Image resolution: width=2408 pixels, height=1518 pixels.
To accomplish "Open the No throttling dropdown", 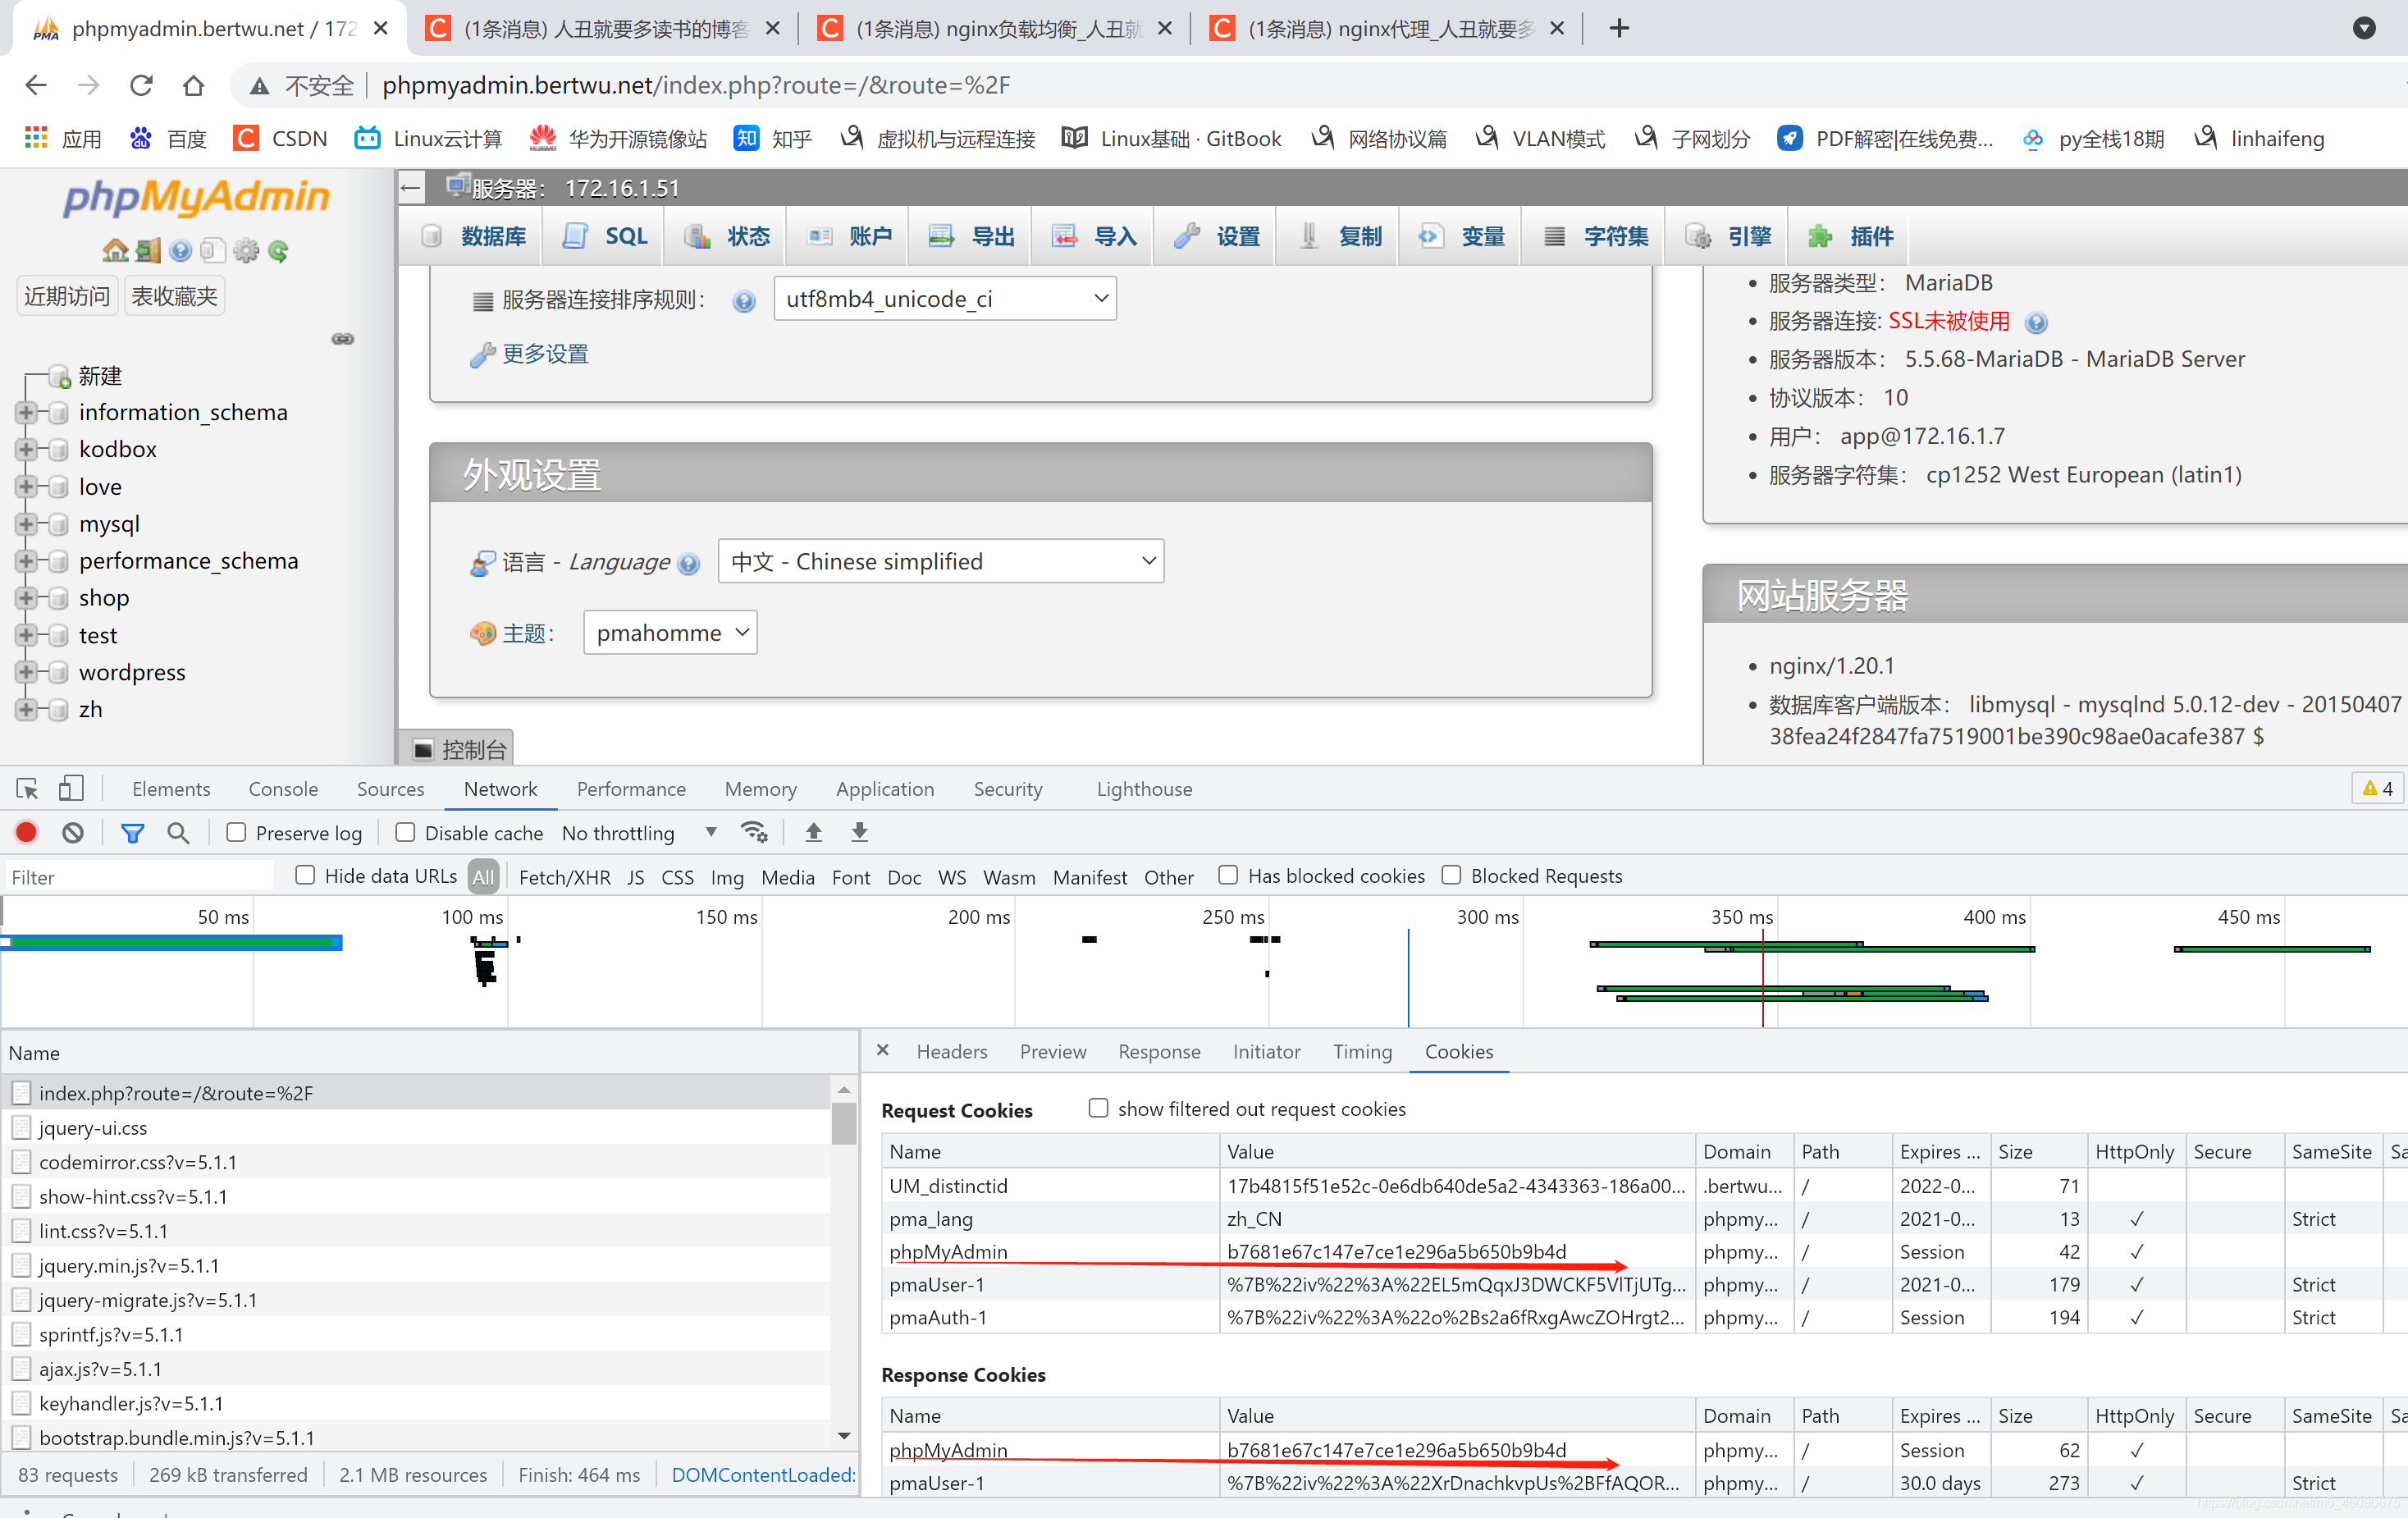I will tap(640, 833).
